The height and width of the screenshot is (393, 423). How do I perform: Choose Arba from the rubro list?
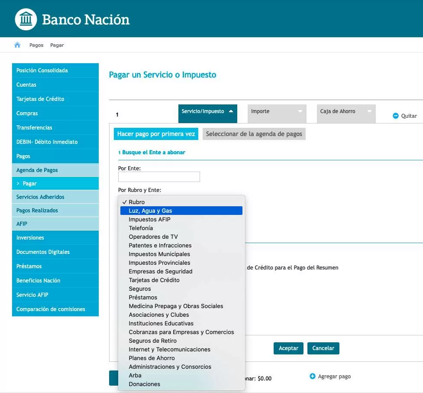point(181,375)
